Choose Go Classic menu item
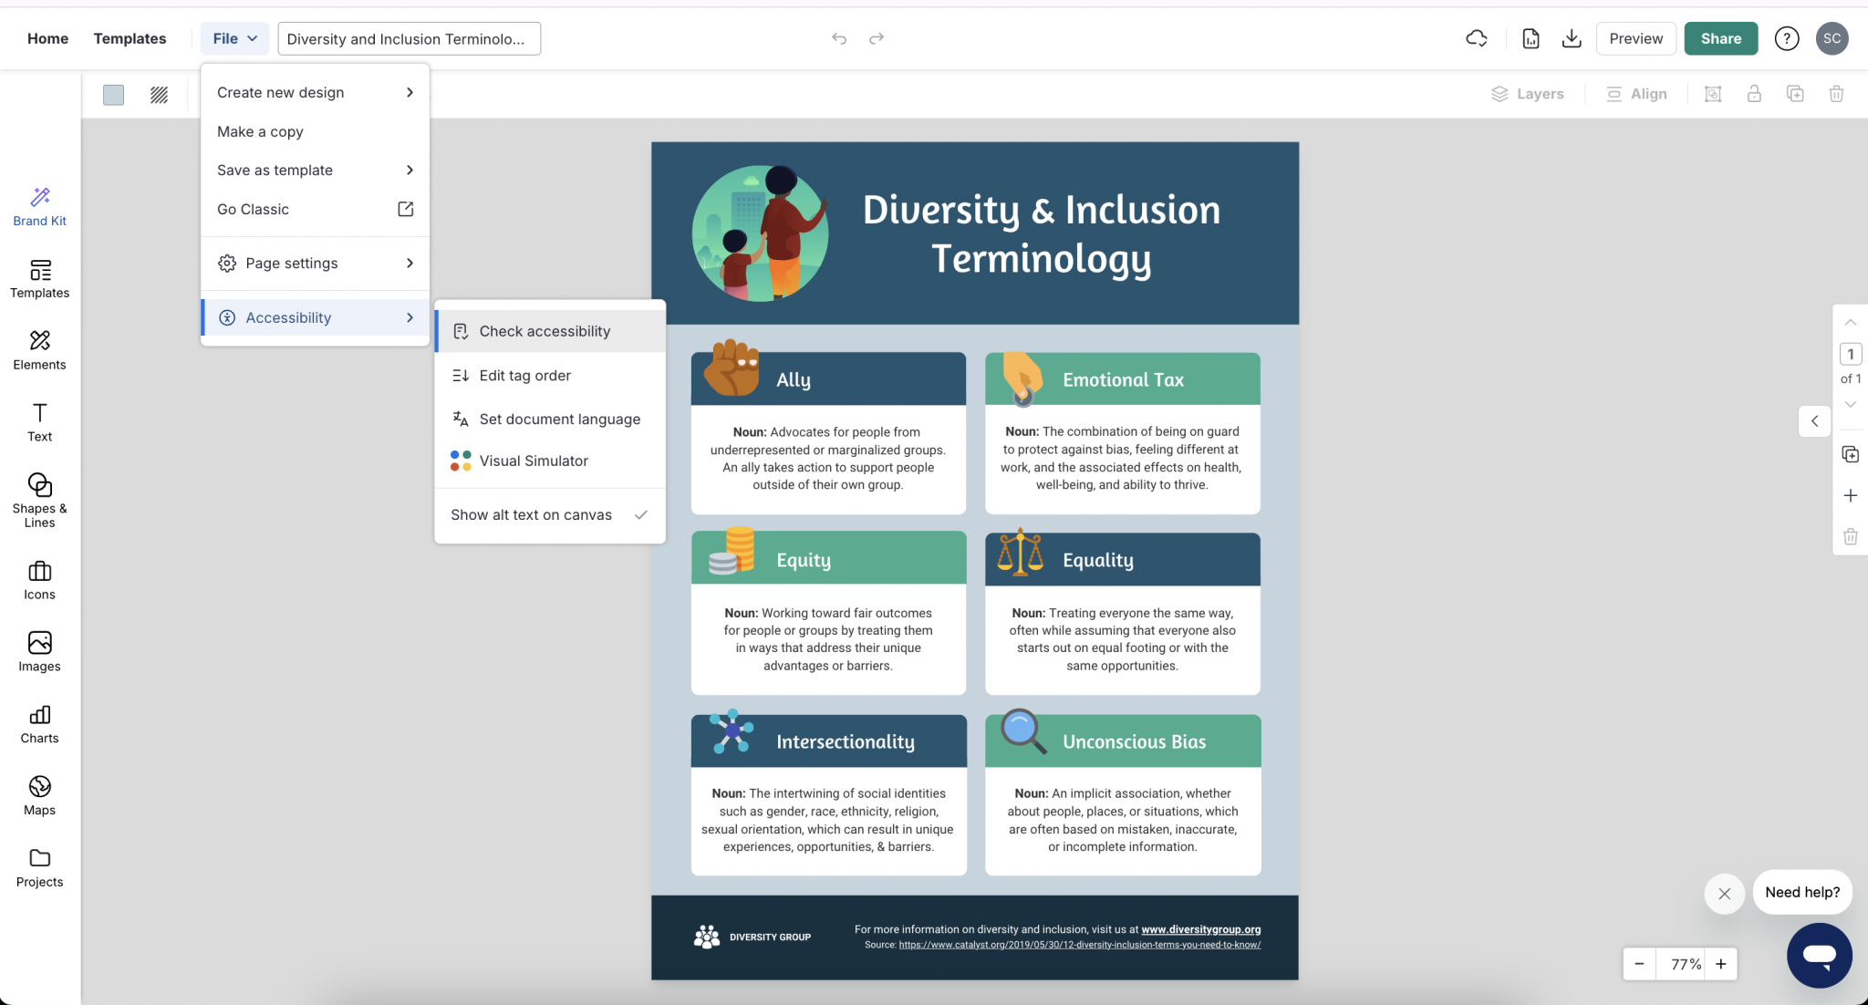Viewport: 1868px width, 1005px height. (315, 210)
